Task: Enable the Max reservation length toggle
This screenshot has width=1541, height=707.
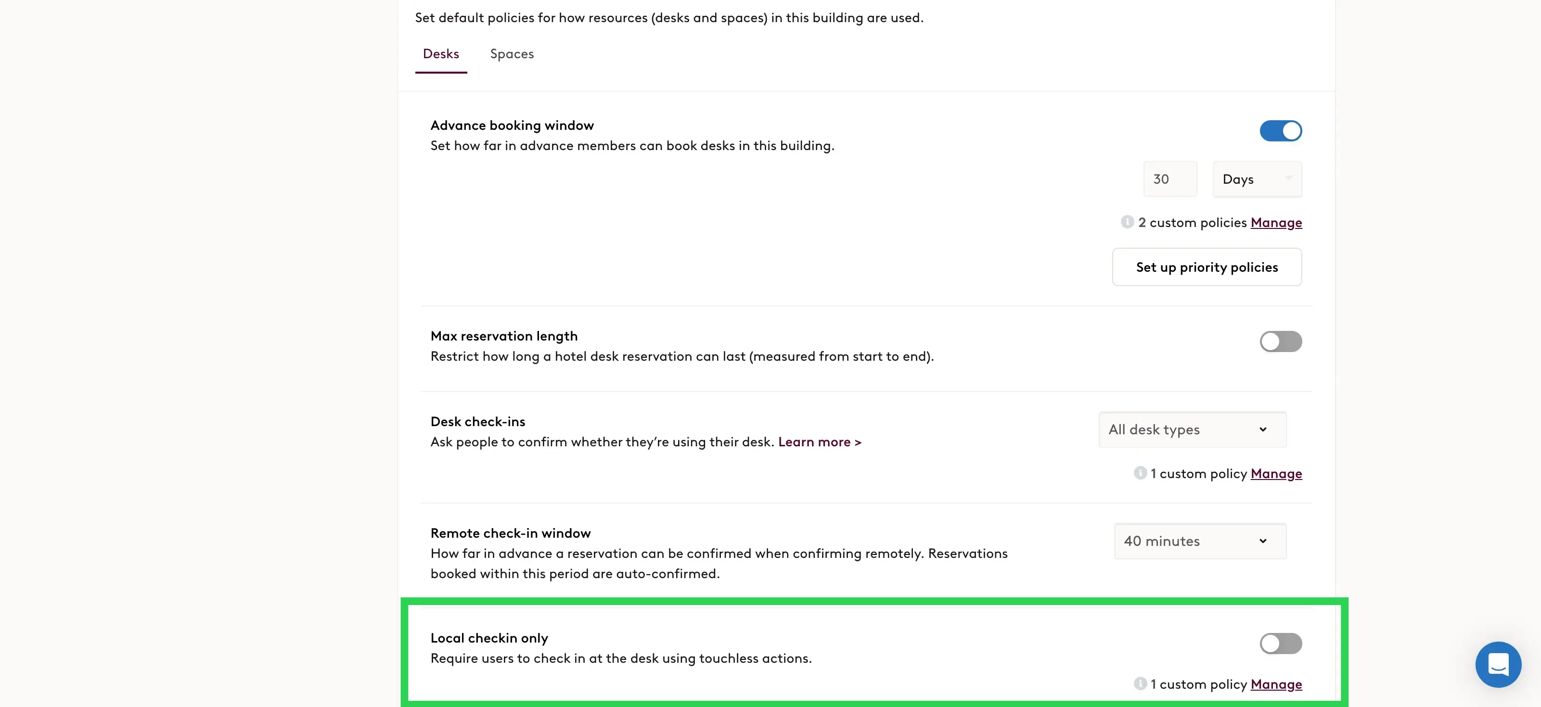Action: 1280,341
